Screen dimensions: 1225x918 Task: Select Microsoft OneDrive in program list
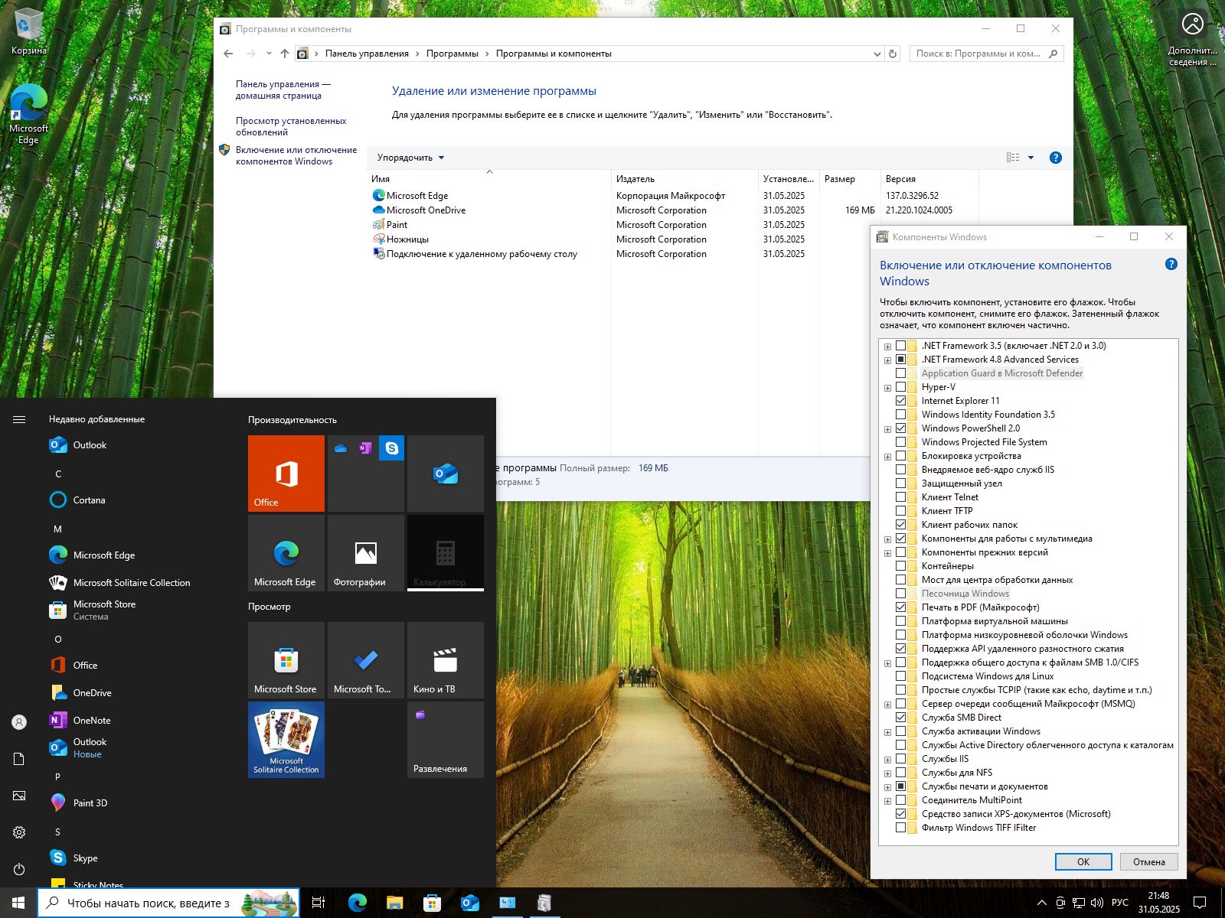click(x=426, y=210)
